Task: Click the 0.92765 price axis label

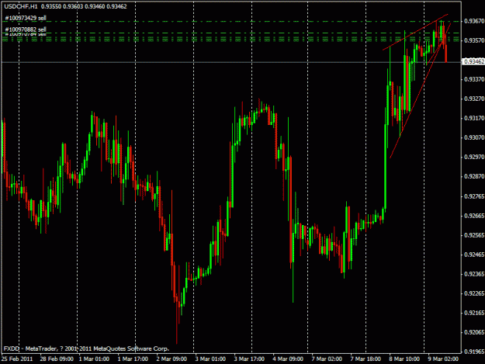Action: 474,196
